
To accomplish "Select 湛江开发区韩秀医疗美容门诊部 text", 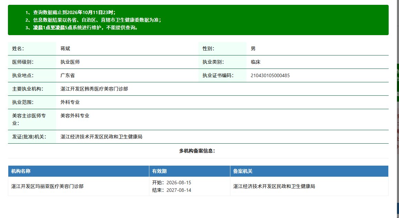I will [94, 89].
